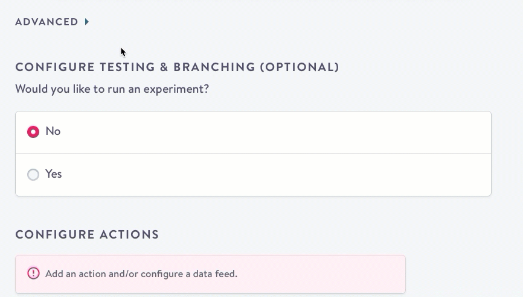Select the No radio button
Screen dimensions: 523x297
pos(33,131)
